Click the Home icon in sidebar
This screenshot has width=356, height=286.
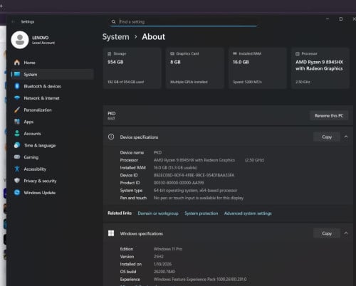tap(17, 63)
